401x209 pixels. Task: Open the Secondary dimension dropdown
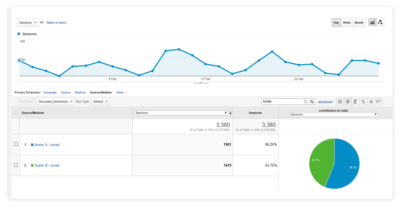[x=55, y=101]
